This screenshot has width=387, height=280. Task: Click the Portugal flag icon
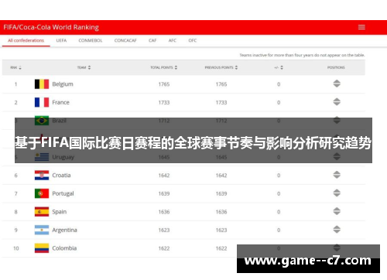tap(42, 193)
